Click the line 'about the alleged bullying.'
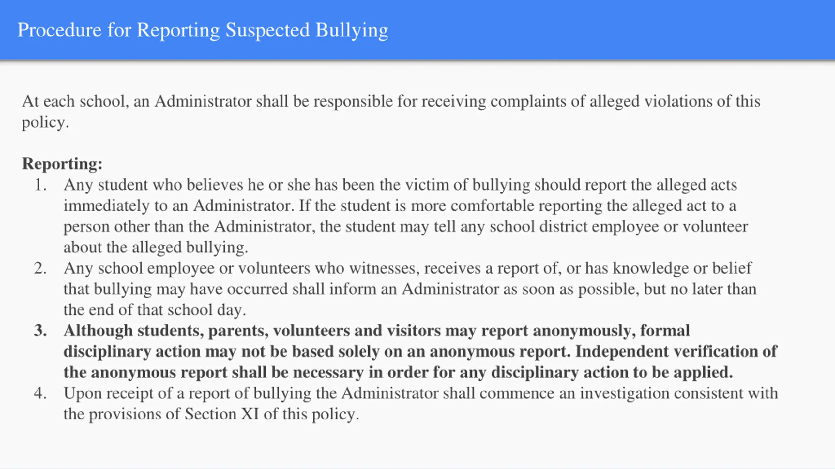835x469 pixels. (x=156, y=248)
